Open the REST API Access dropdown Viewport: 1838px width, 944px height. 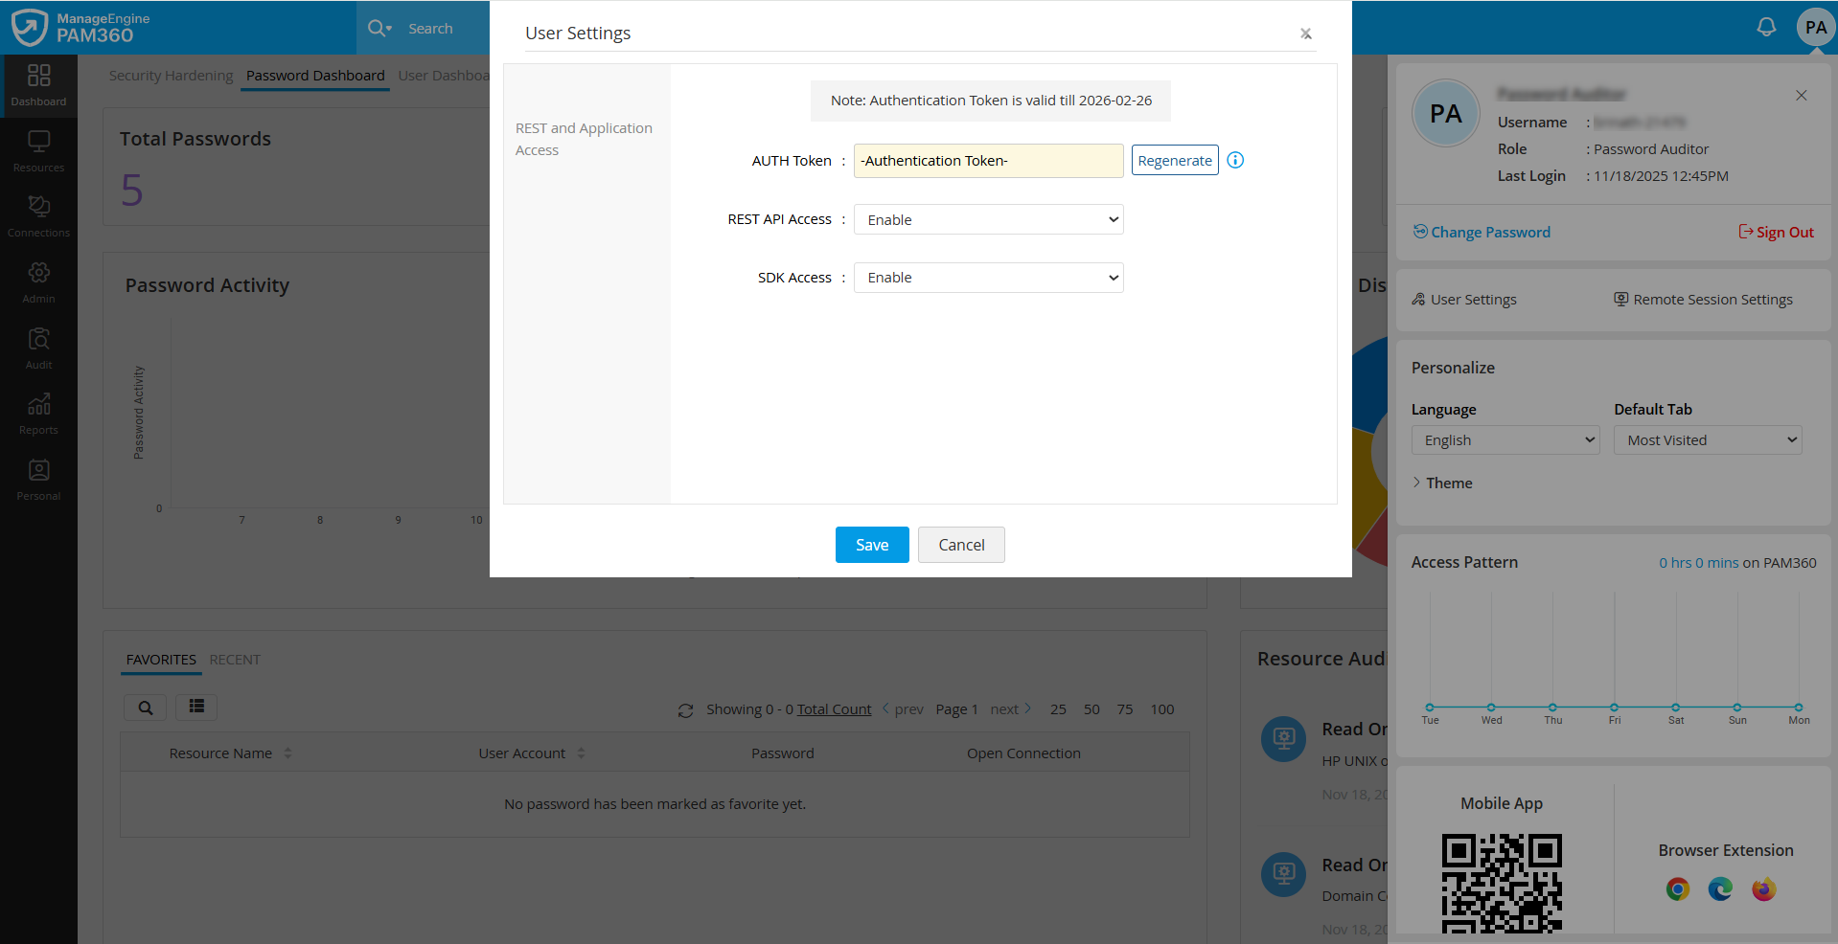(988, 219)
